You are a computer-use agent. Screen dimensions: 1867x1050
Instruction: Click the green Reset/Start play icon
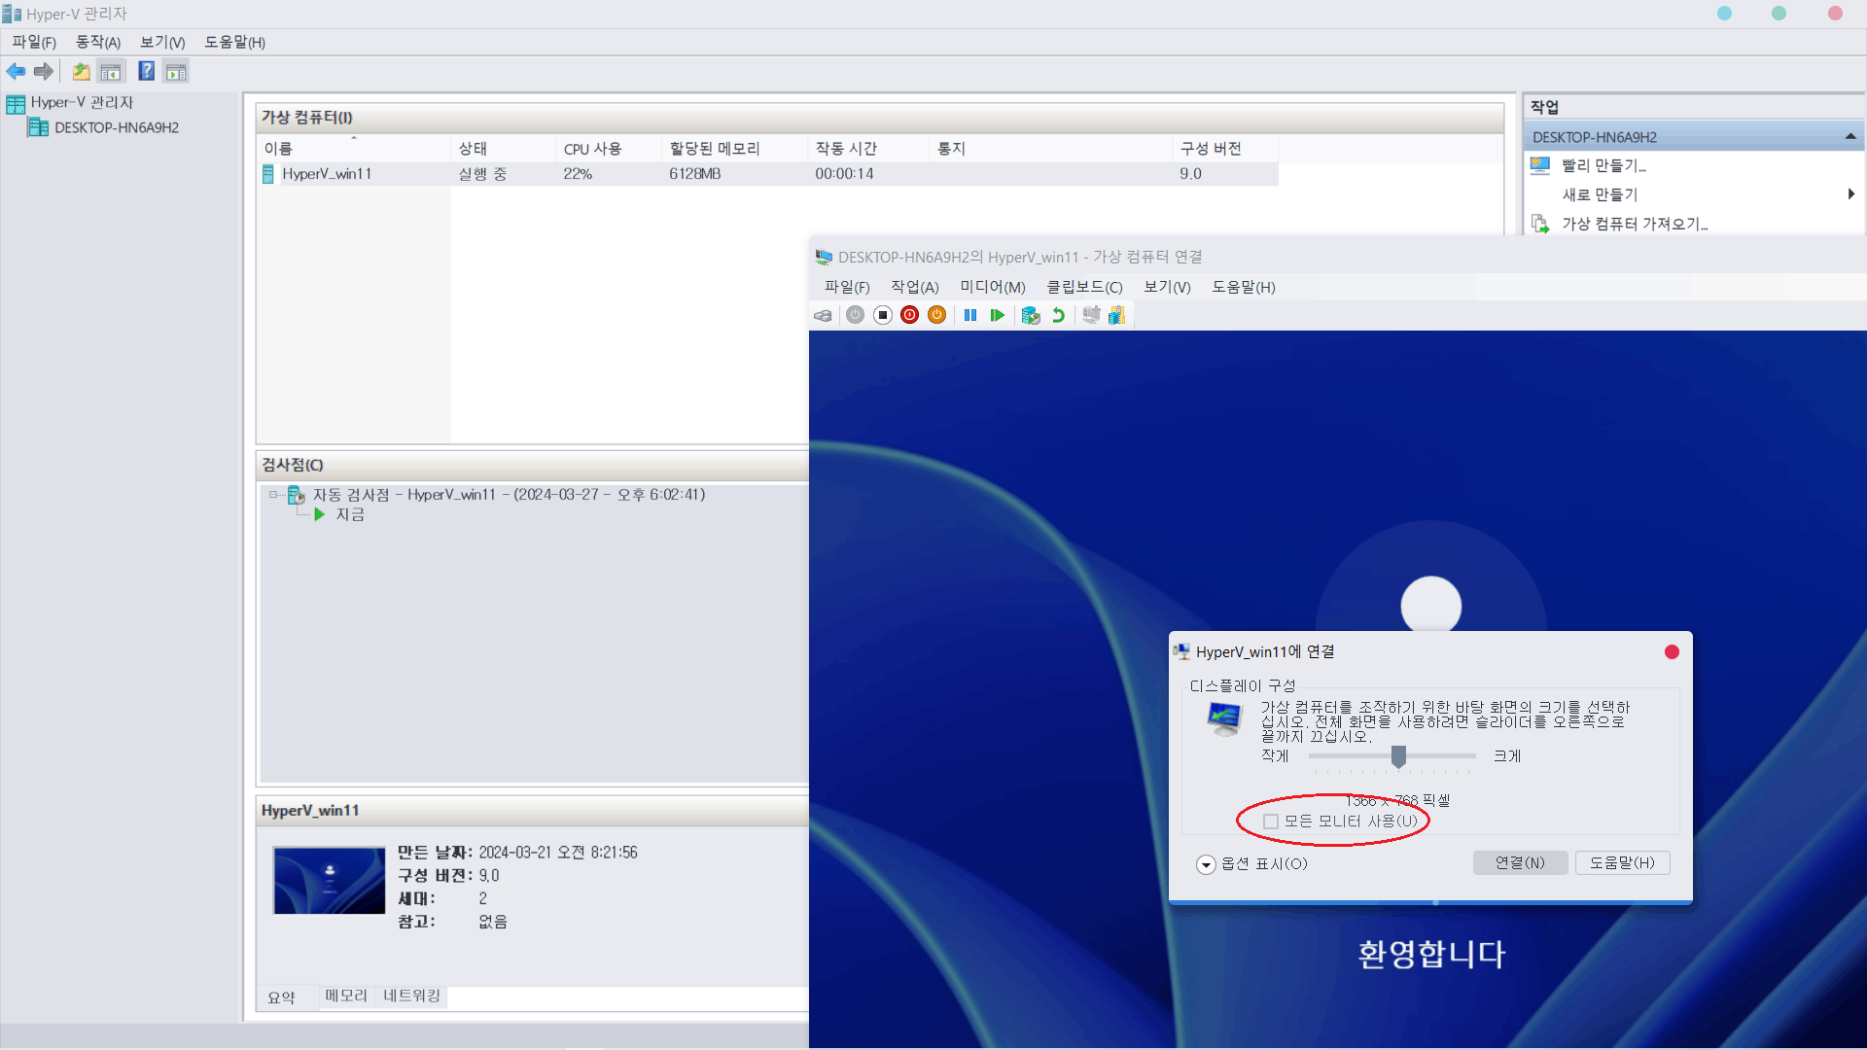point(997,315)
